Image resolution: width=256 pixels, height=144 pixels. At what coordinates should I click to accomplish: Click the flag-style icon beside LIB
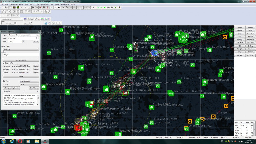pyautogui.click(x=59, y=7)
